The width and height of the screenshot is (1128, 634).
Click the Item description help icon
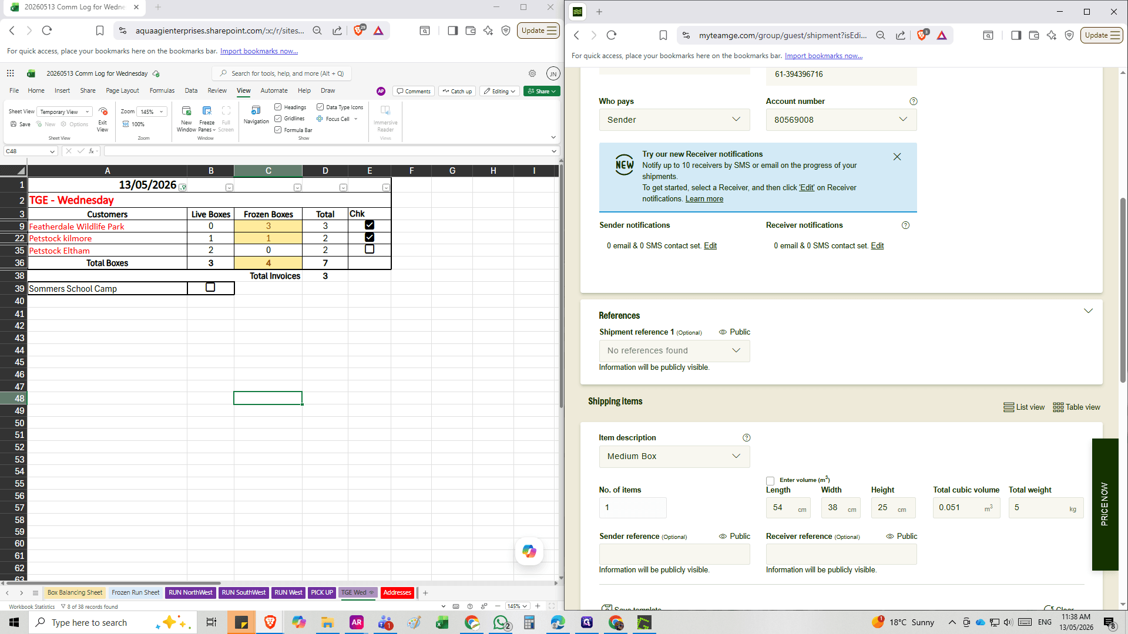(746, 438)
